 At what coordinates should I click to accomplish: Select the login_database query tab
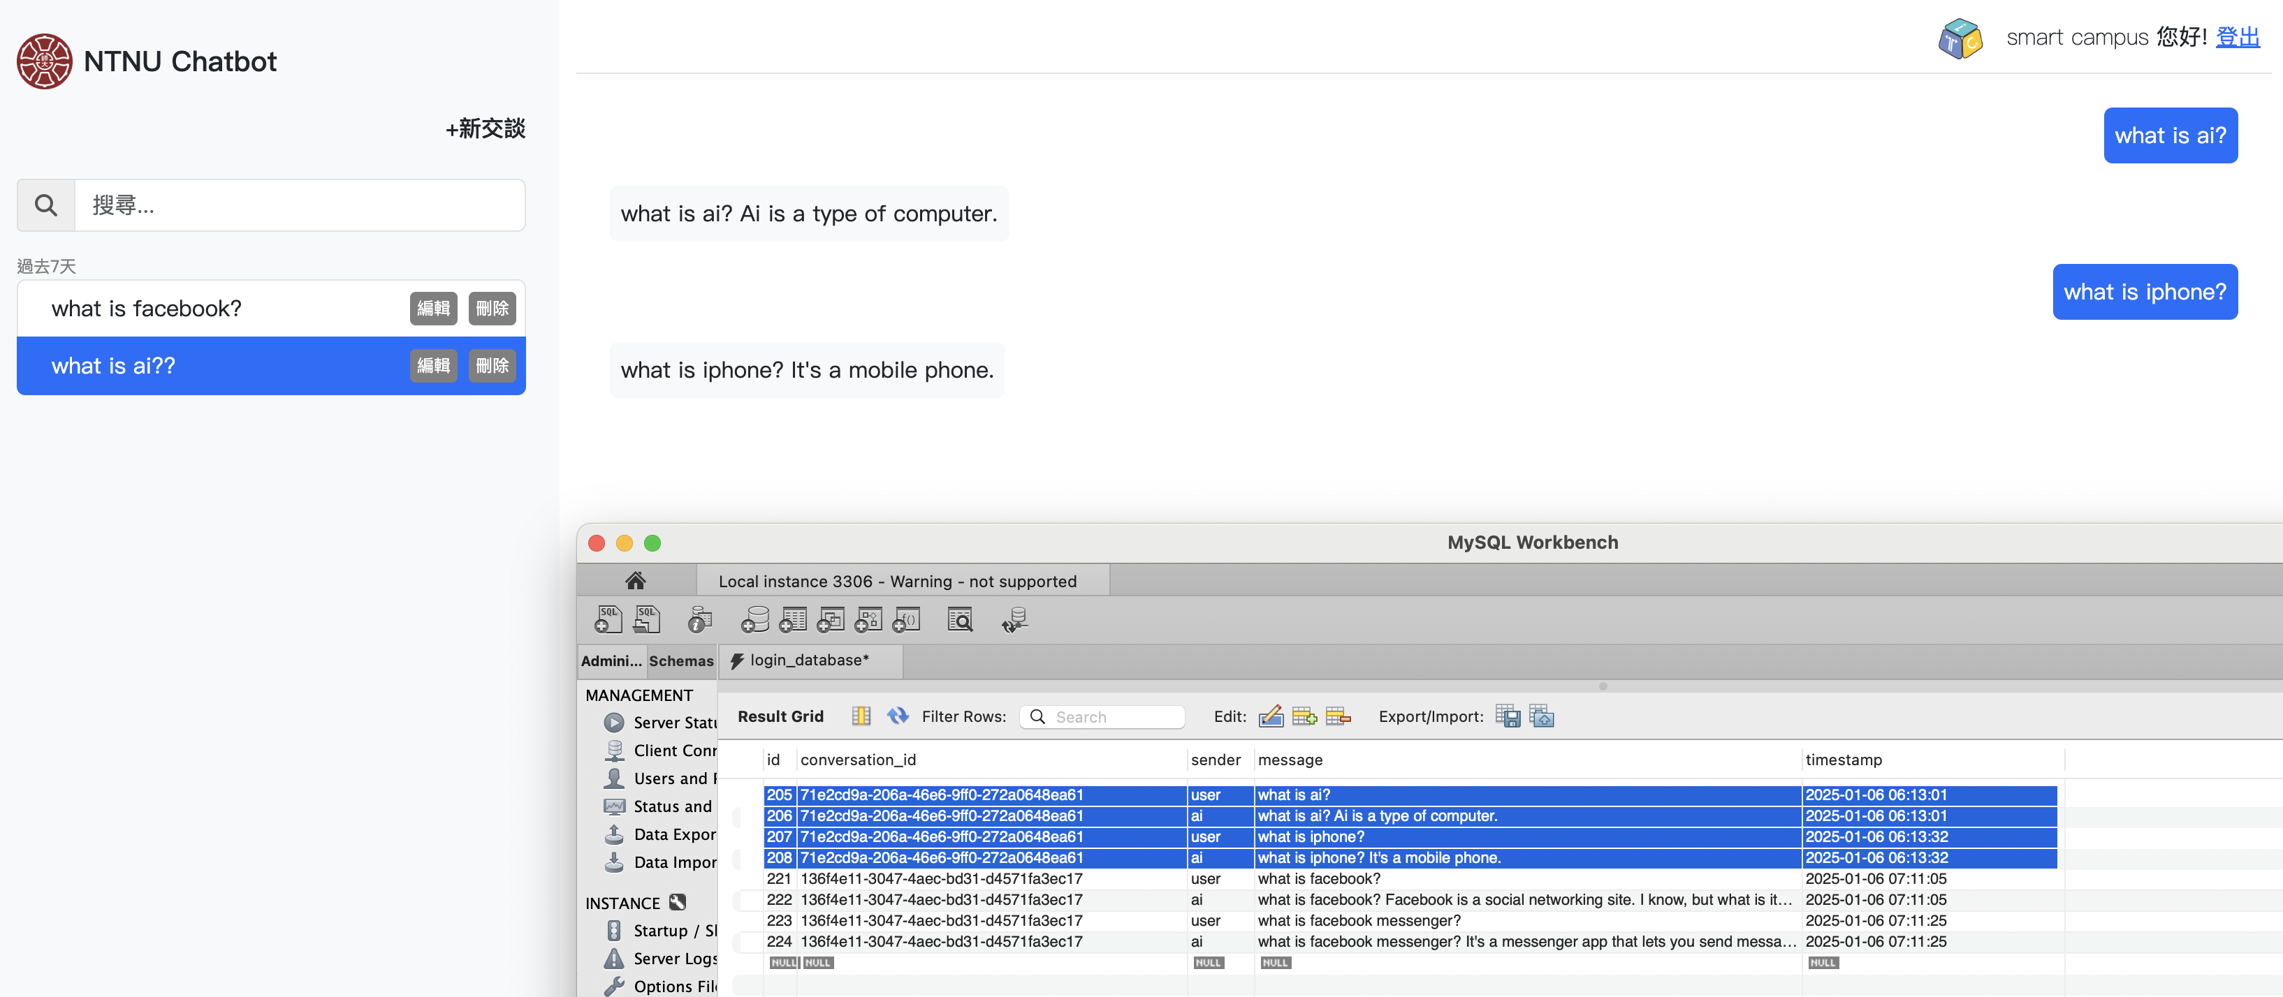809,660
